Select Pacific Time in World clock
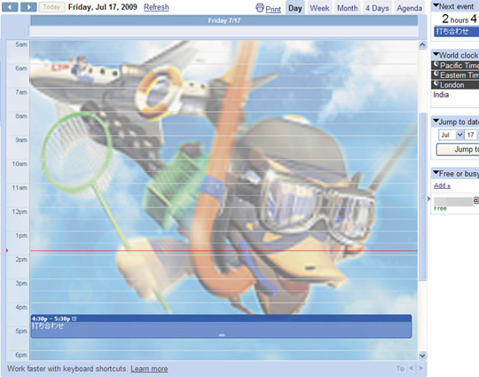The image size is (479, 377). click(x=455, y=65)
